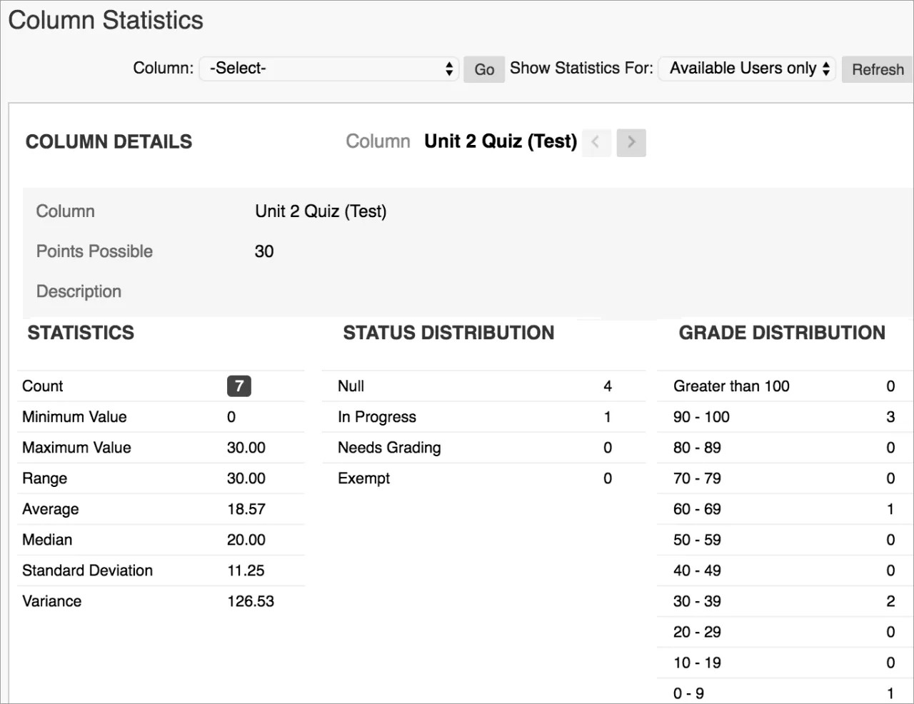Click the GRADE DISTRIBUTION header

pos(783,333)
